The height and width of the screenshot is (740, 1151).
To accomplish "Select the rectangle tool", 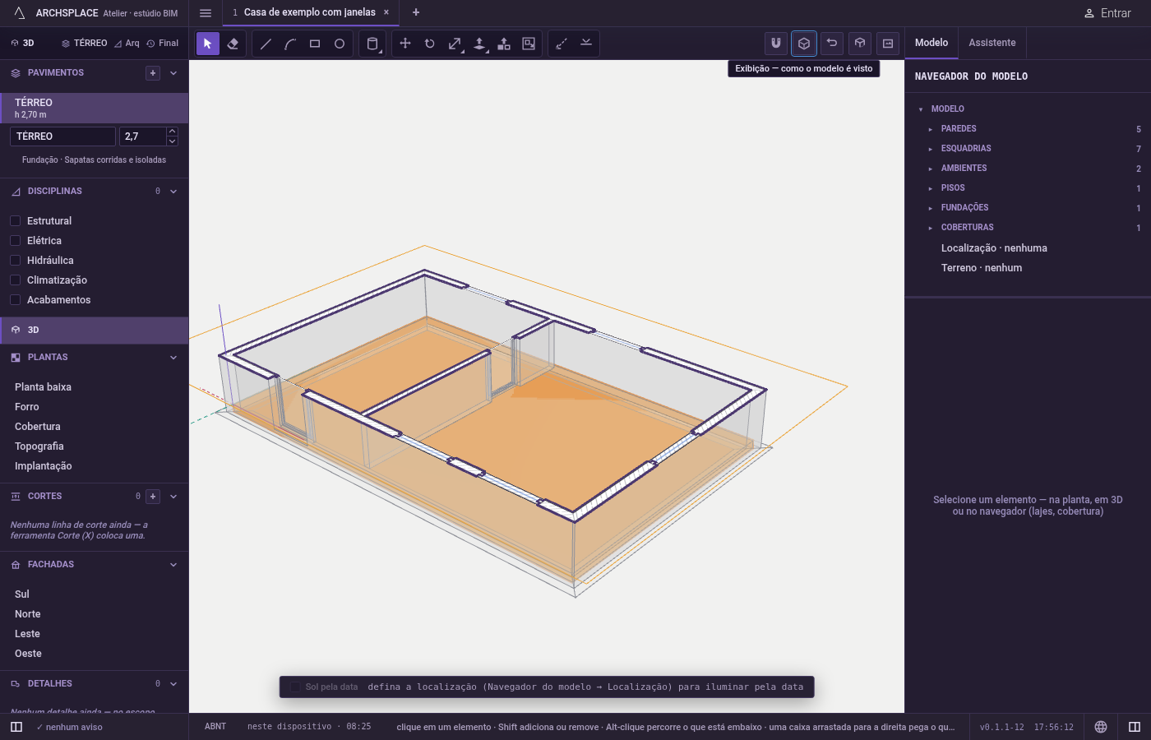I will point(315,44).
